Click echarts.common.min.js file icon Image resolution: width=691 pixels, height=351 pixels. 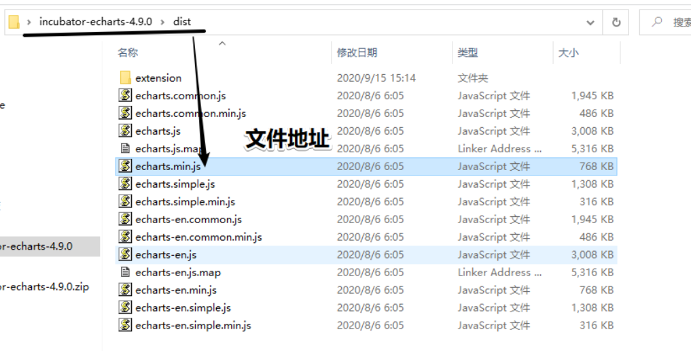[125, 113]
